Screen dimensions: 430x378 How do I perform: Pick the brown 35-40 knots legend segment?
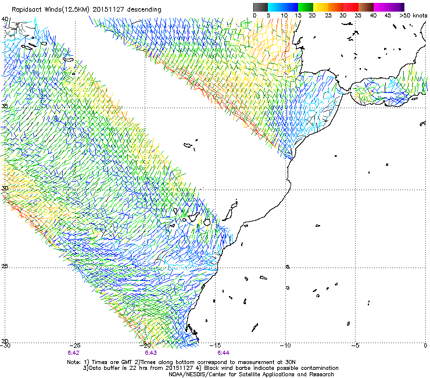click(x=366, y=7)
